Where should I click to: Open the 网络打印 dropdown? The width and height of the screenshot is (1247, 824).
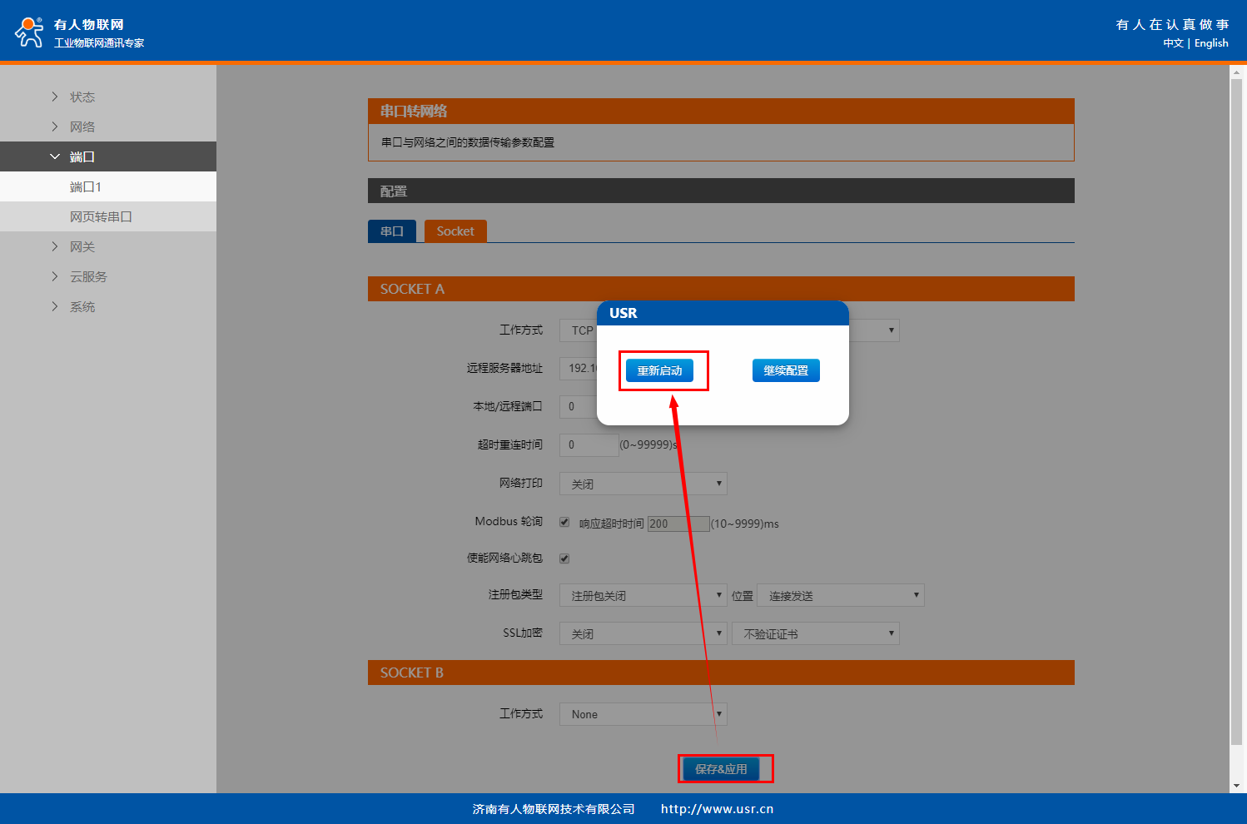pos(643,484)
